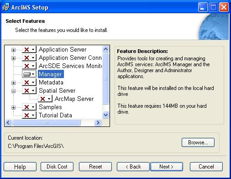Expand the Application Server tree node
This screenshot has width=231, height=179.
[14, 50]
